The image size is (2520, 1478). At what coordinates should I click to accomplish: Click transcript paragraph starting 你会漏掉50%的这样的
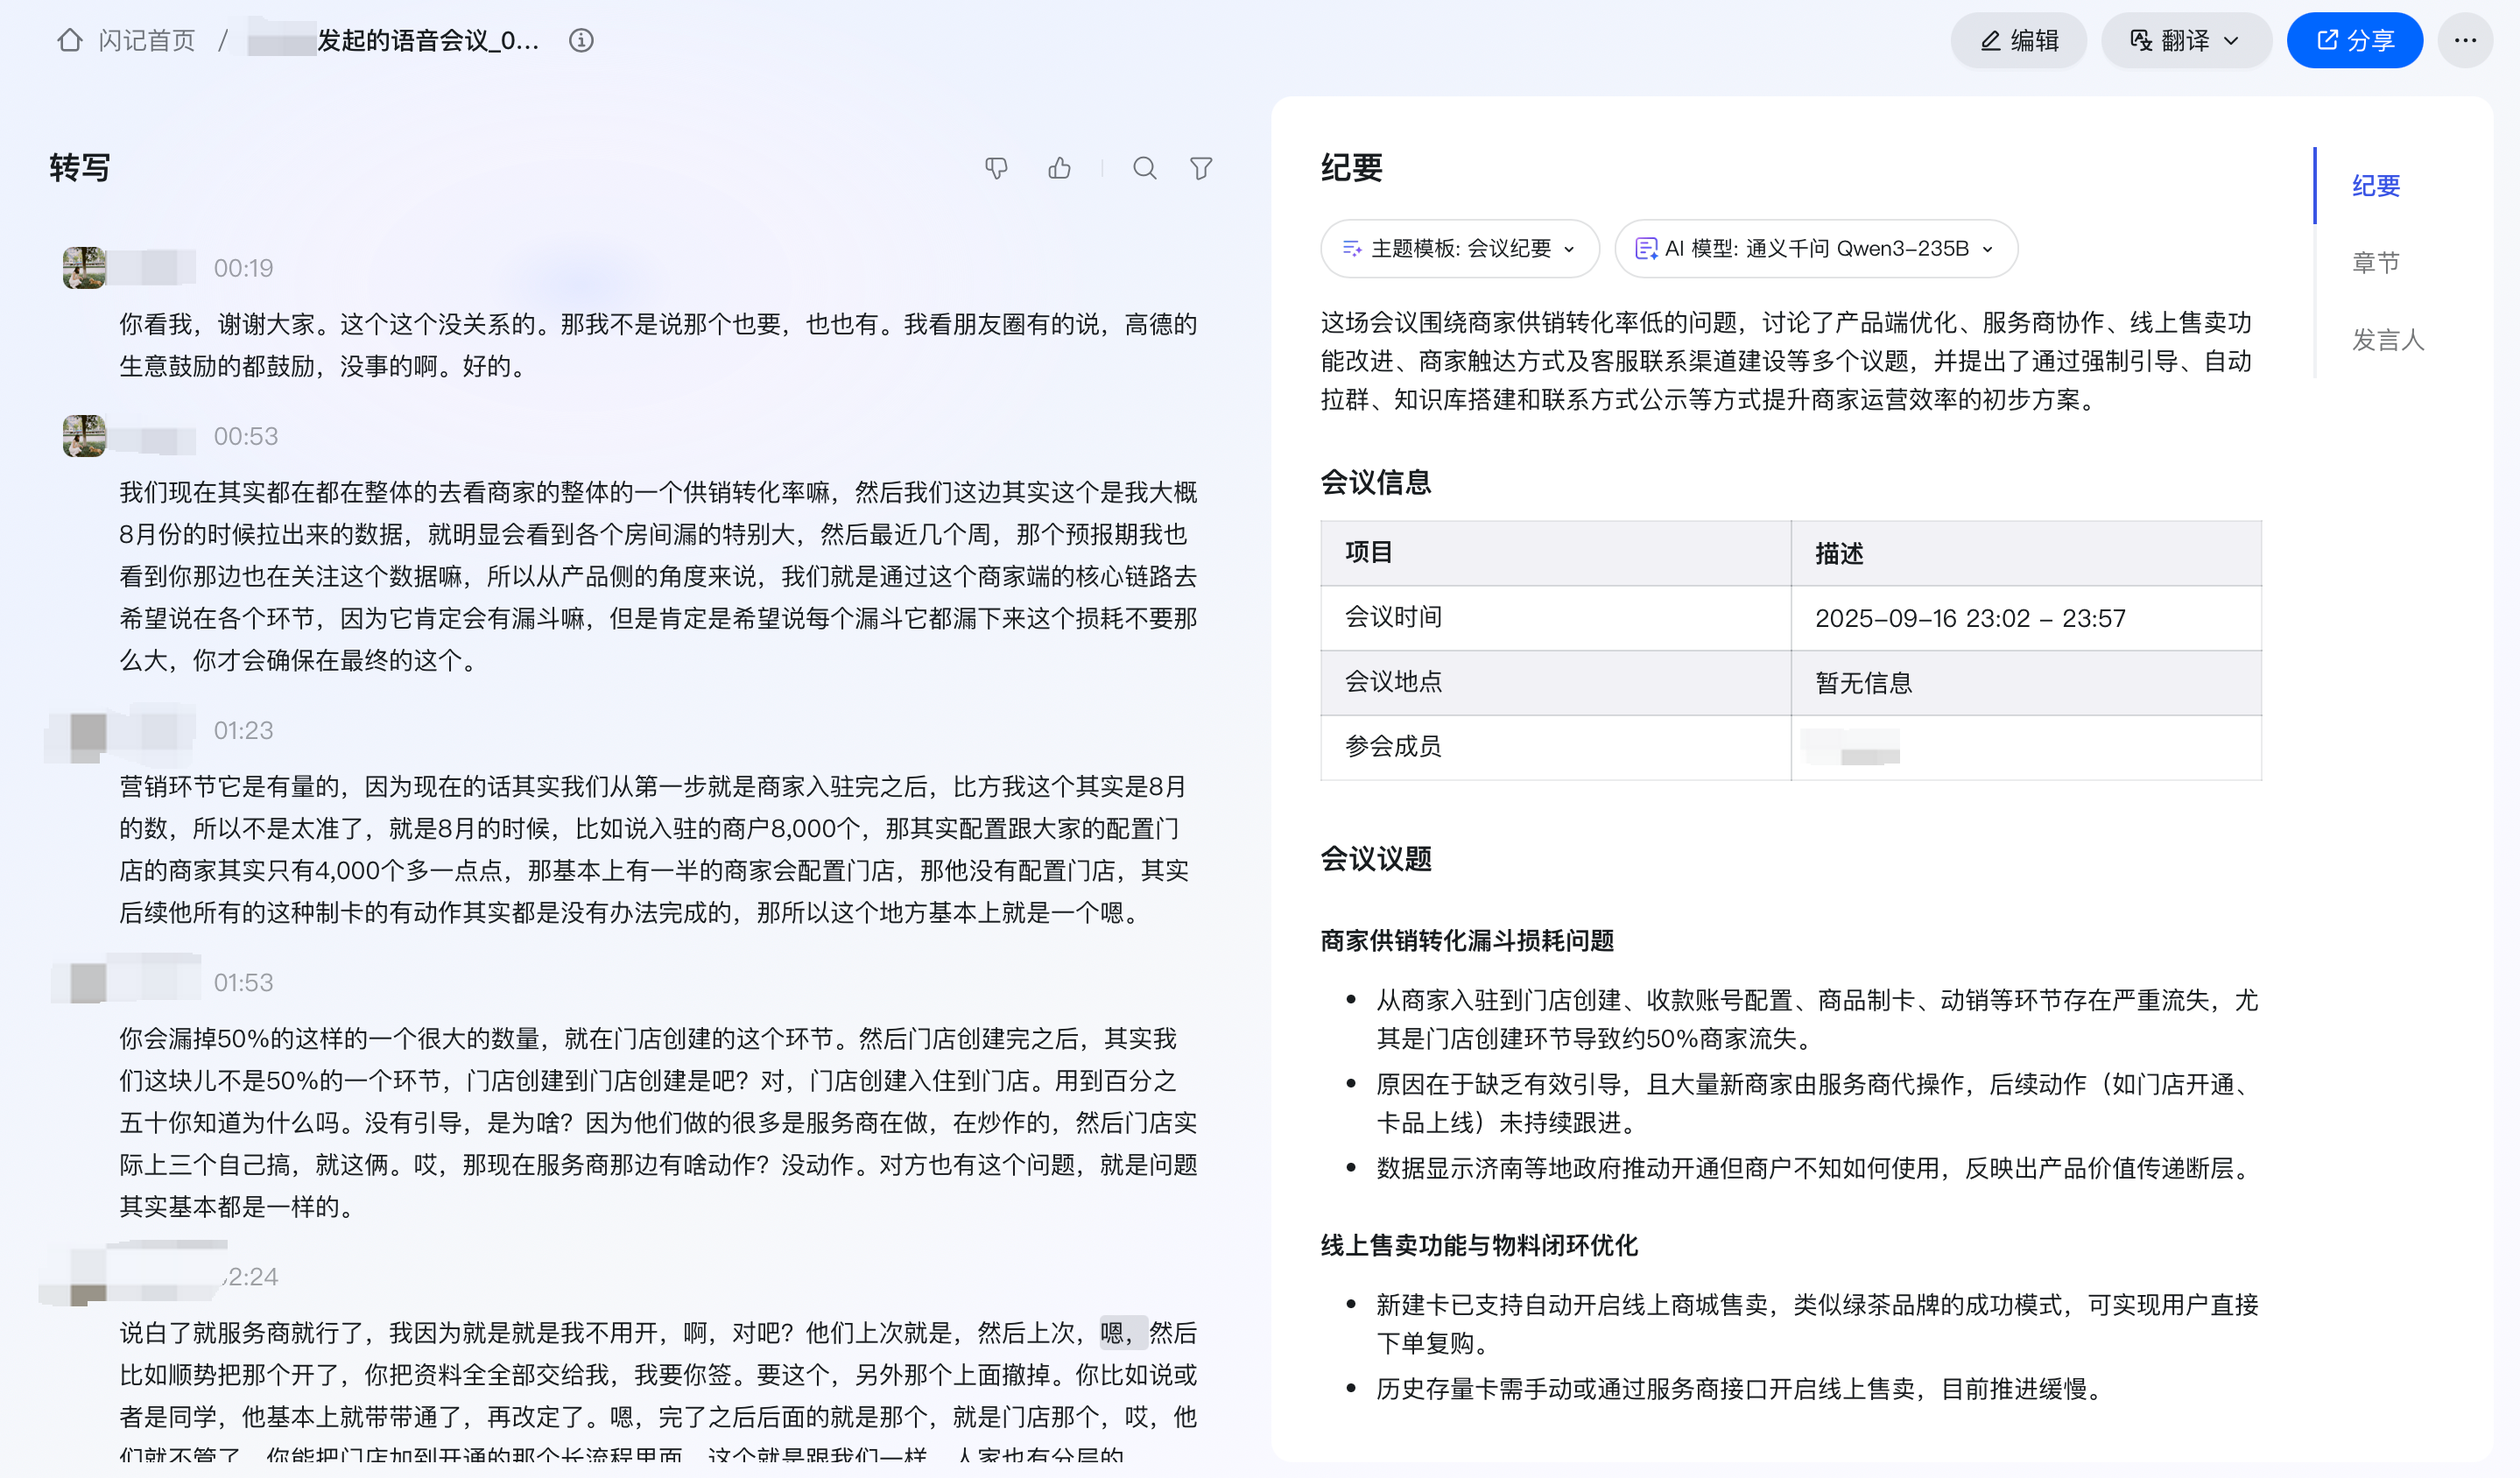pos(658,1122)
